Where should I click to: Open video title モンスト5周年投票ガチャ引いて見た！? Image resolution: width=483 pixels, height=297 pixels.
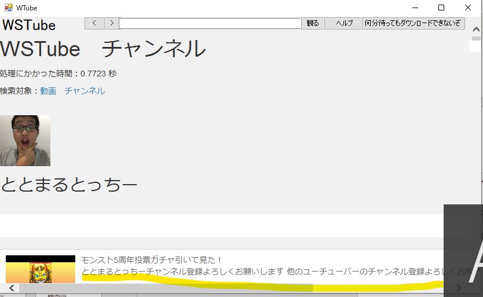click(152, 260)
